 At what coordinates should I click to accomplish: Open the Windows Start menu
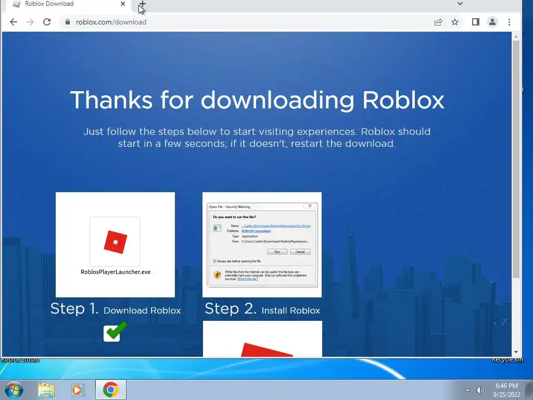(14, 390)
